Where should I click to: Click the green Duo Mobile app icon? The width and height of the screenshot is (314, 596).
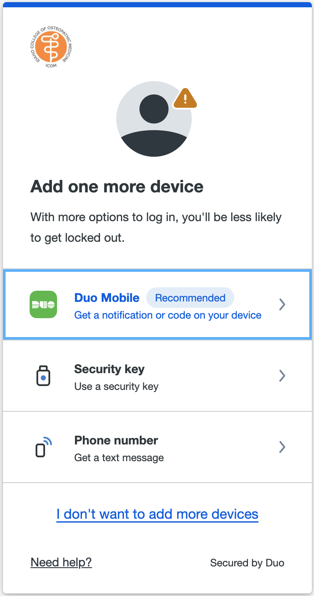[x=43, y=304]
